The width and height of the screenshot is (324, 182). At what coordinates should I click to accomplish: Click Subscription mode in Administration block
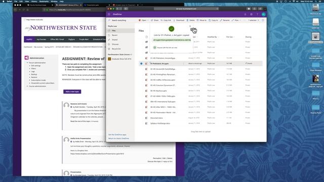[x=38, y=80]
